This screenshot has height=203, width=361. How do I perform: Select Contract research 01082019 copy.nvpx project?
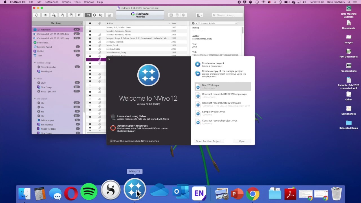click(x=223, y=95)
